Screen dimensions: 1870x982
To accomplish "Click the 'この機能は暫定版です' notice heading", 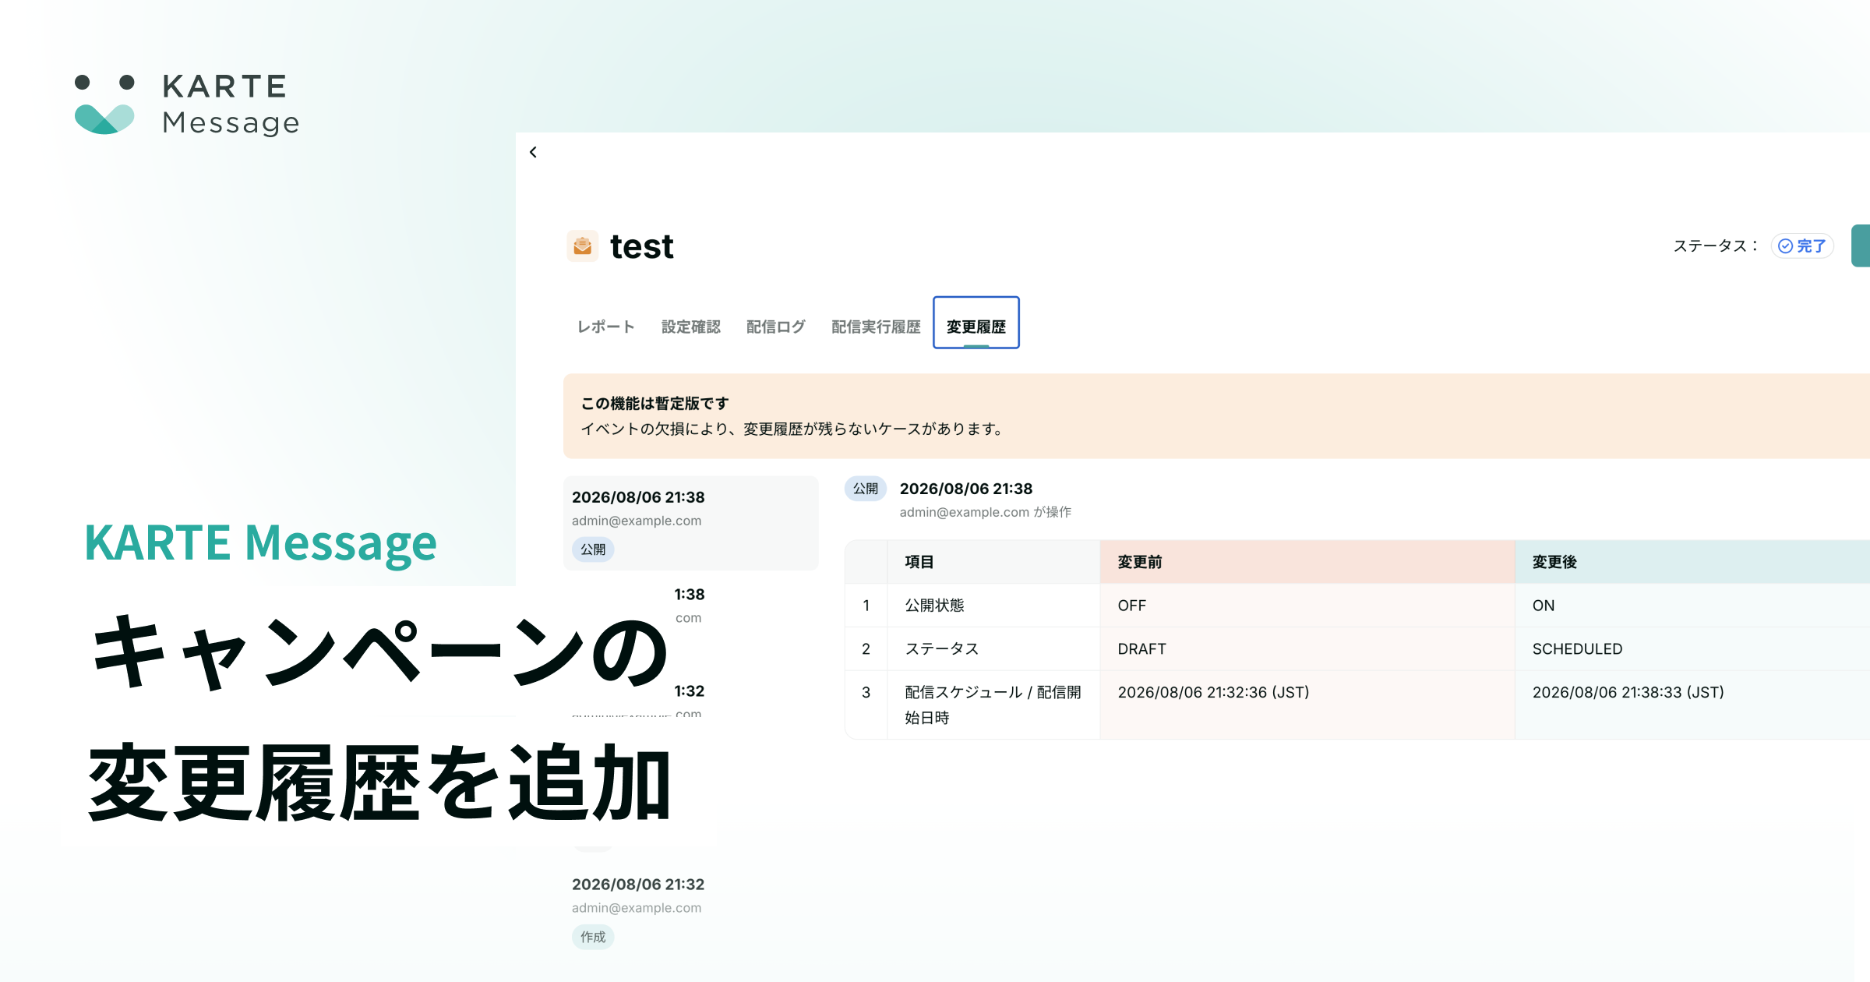I will click(x=654, y=403).
